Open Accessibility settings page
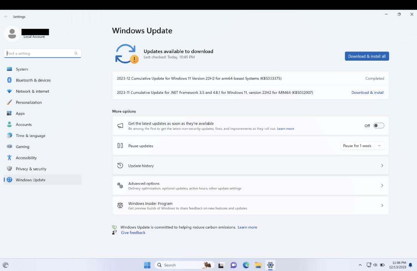Screen dimensions: 417x271 (42, 158)
